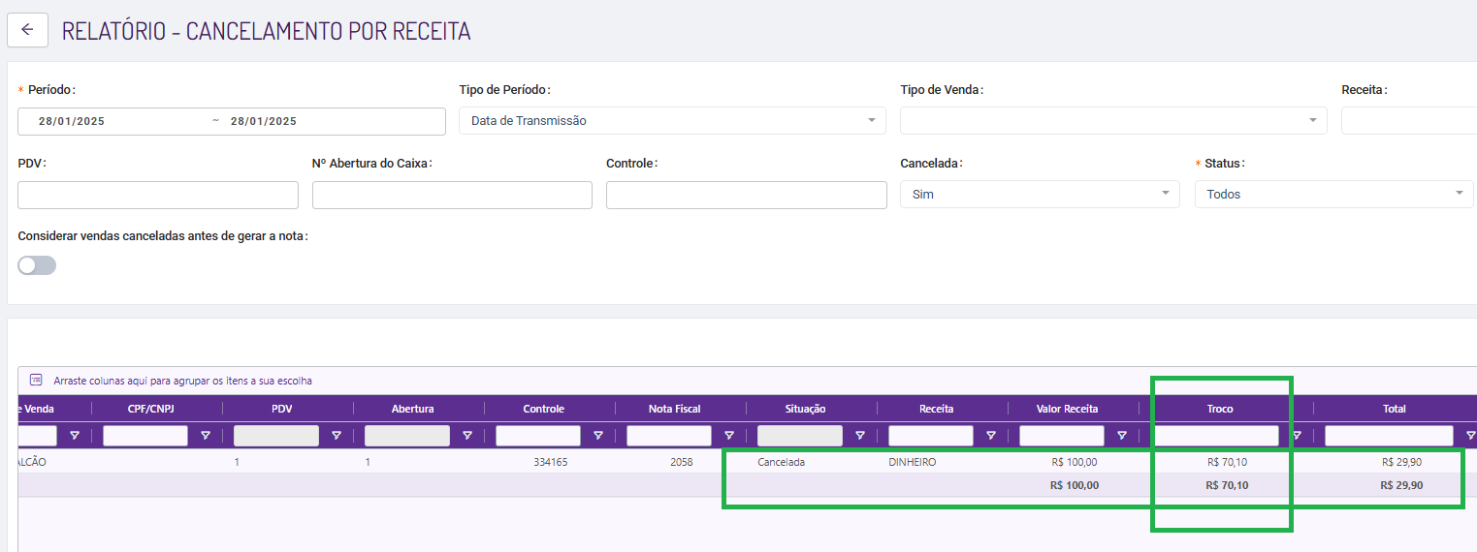Click the period start date field
Viewport: 1477px width, 552px height.
point(72,121)
